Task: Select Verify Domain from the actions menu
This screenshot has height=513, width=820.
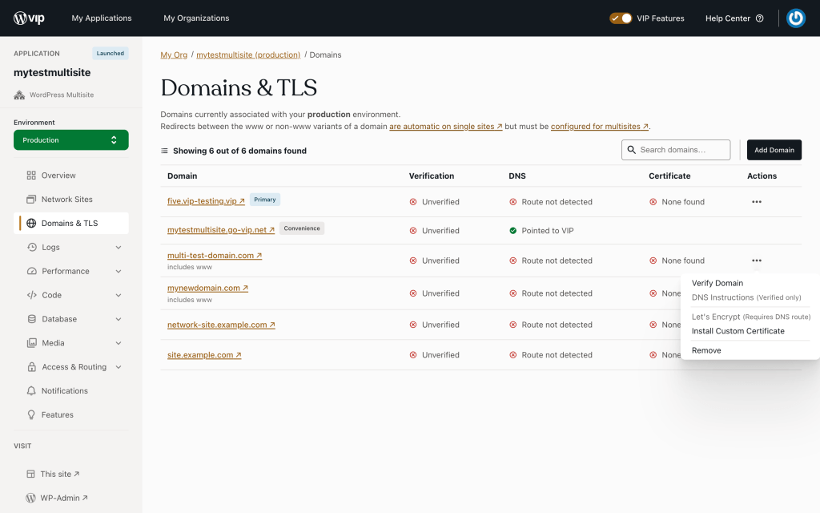Action: coord(717,283)
